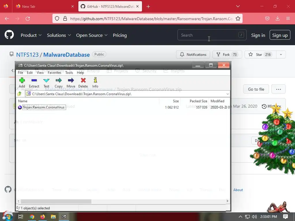Run the Test tool in 7-Zip
The width and height of the screenshot is (295, 221).
coord(46,83)
